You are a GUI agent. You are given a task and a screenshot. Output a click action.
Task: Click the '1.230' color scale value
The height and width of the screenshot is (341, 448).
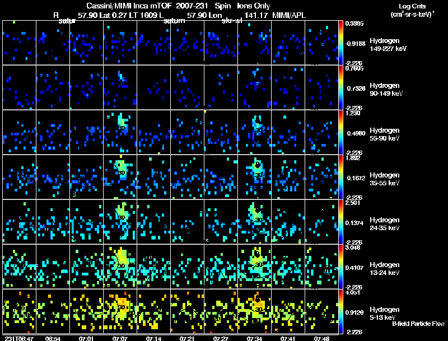353,113
